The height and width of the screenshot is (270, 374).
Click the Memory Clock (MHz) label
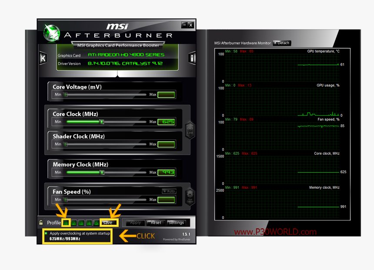pyautogui.click(x=80, y=165)
